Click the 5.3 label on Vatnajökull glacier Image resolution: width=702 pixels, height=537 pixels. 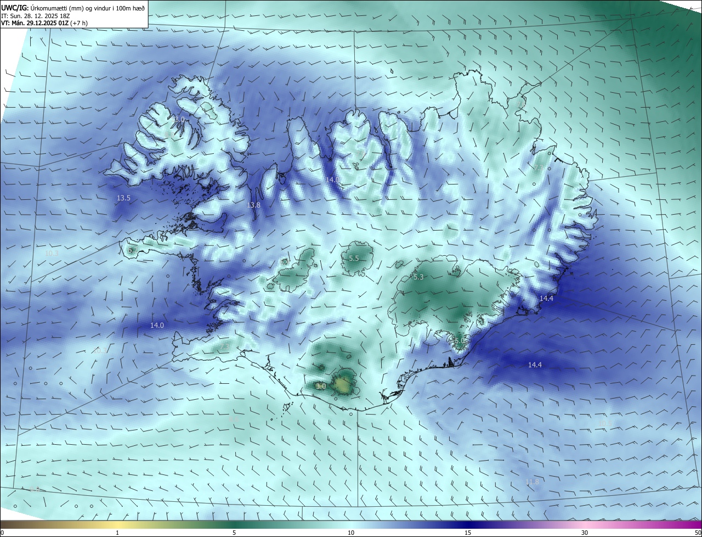tap(418, 277)
